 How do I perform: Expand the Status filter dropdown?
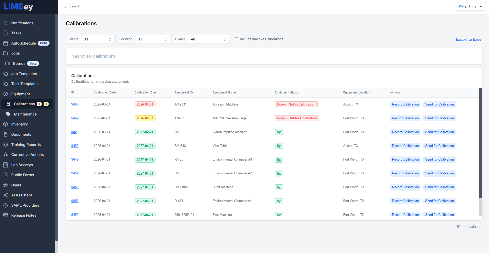[97, 39]
